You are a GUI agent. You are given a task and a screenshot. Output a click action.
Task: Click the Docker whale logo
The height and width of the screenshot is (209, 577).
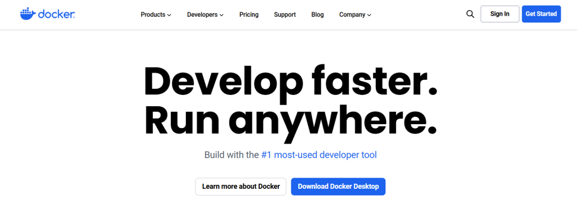[48, 14]
